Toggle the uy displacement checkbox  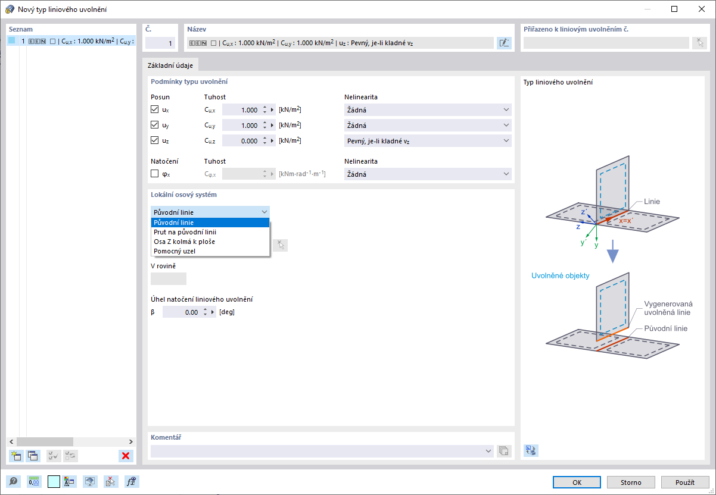[x=155, y=125]
